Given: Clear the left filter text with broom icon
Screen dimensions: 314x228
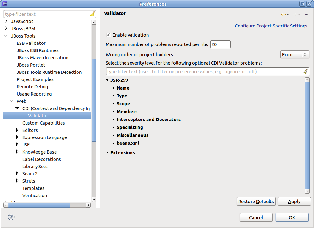Looking at the screenshot, I should coord(92,14).
